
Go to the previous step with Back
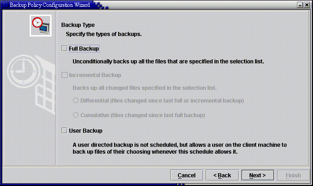point(222,175)
